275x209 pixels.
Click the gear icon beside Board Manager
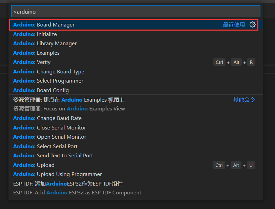tap(253, 24)
